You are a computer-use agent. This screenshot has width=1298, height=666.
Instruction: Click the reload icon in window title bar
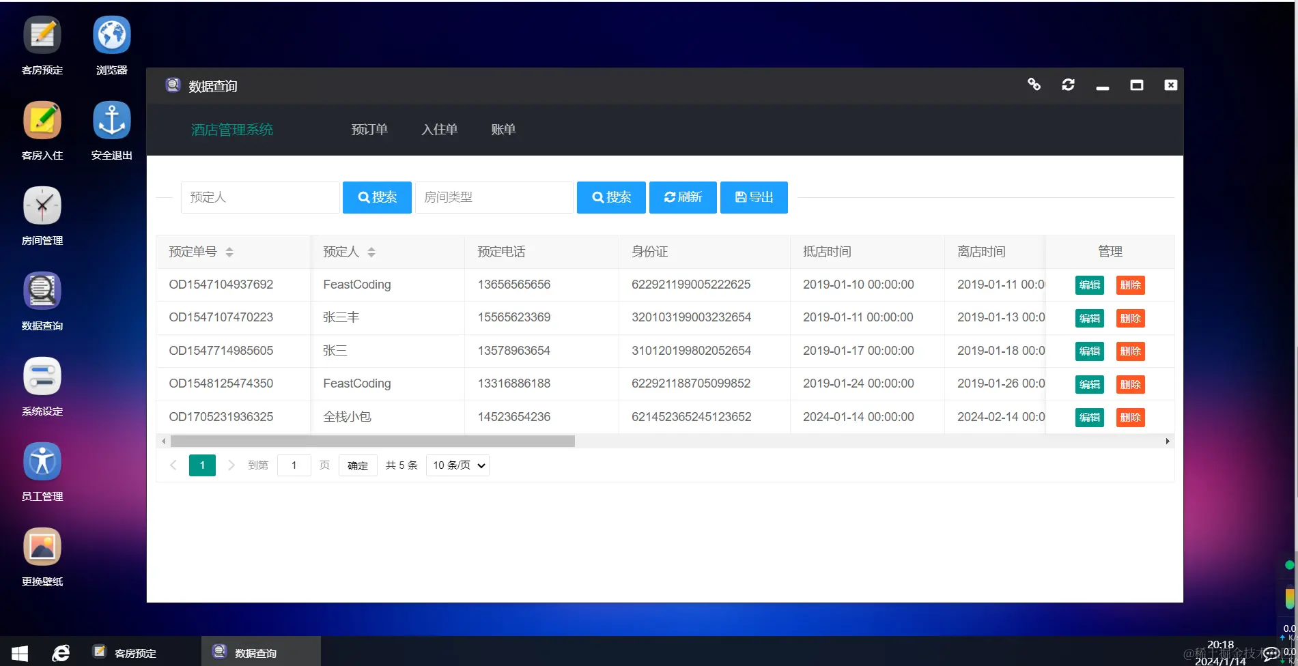[1068, 85]
